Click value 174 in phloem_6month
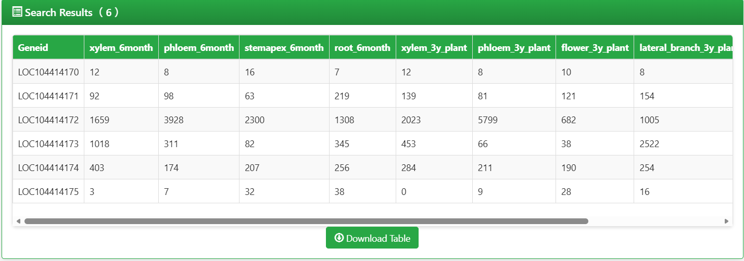744x261 pixels. tap(171, 168)
